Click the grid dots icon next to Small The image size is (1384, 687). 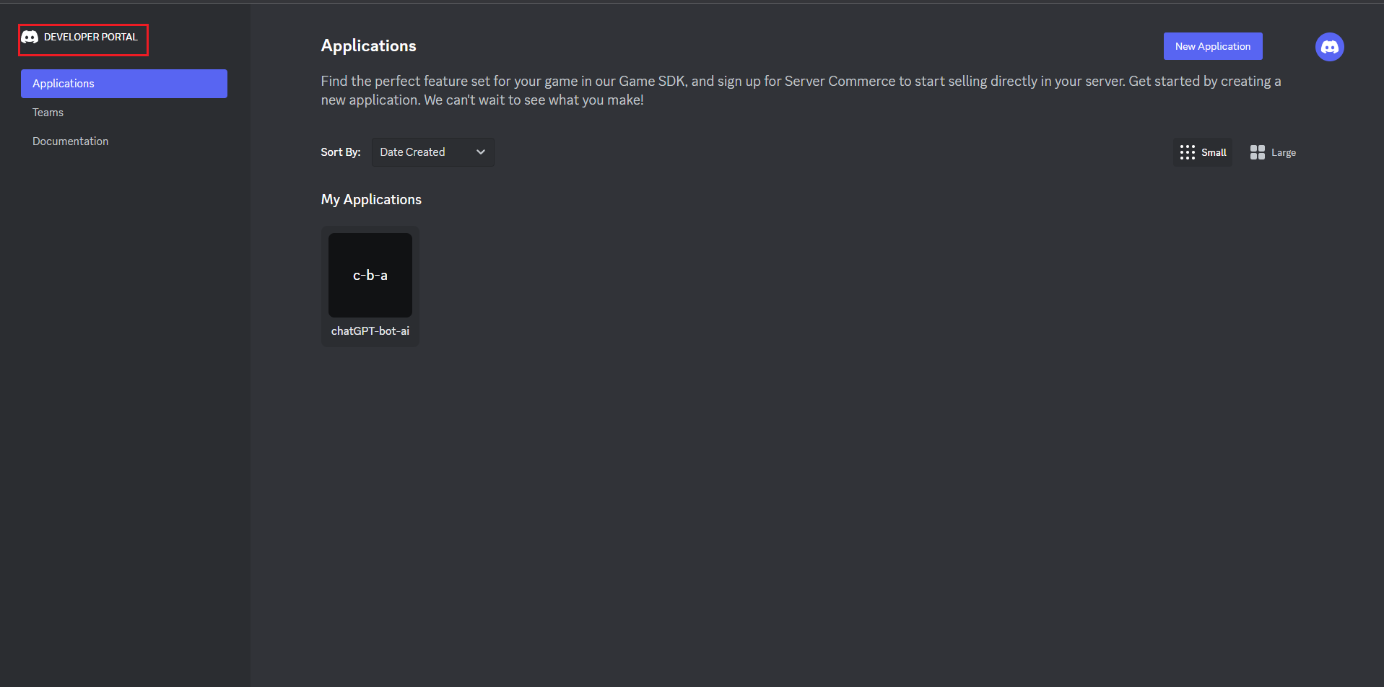click(x=1187, y=152)
